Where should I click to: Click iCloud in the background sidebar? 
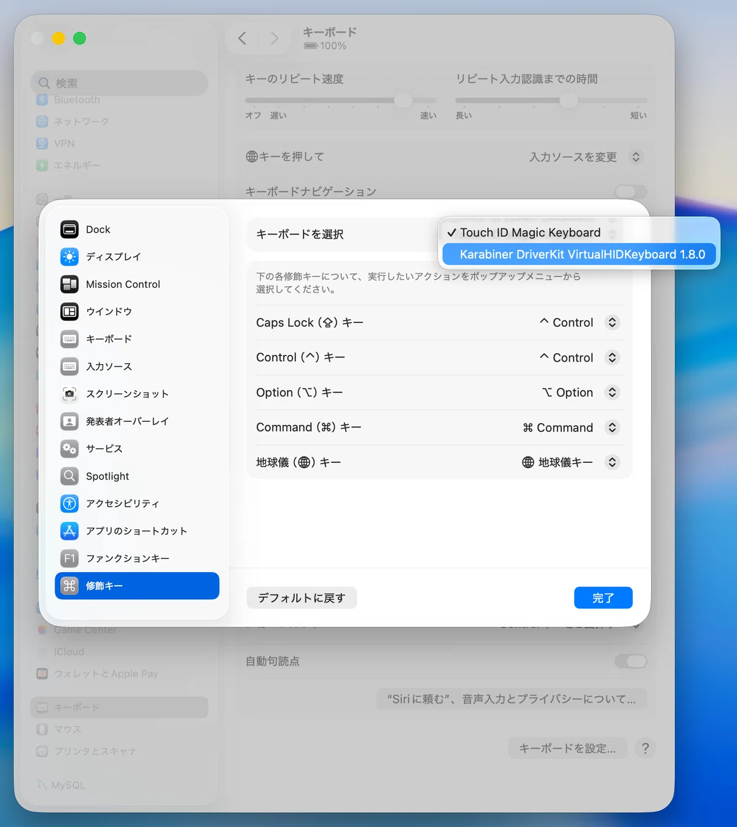pos(69,651)
